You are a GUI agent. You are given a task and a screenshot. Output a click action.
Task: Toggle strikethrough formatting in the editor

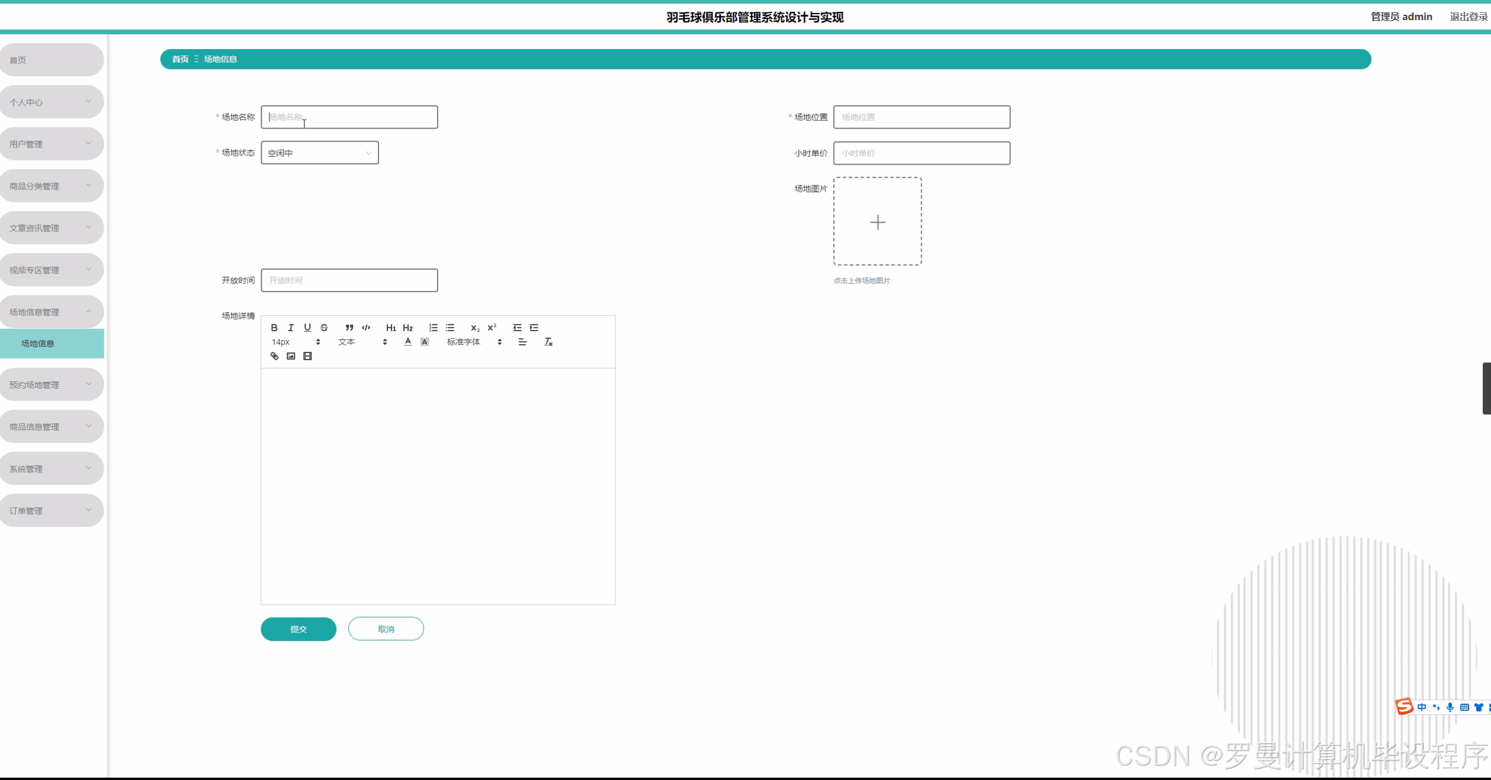pyautogui.click(x=324, y=328)
